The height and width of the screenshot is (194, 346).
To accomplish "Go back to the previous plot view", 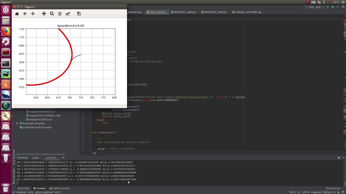I will (25, 14).
